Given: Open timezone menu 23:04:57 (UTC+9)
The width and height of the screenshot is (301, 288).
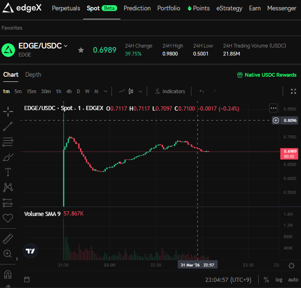Looking at the screenshot, I should 228,280.
